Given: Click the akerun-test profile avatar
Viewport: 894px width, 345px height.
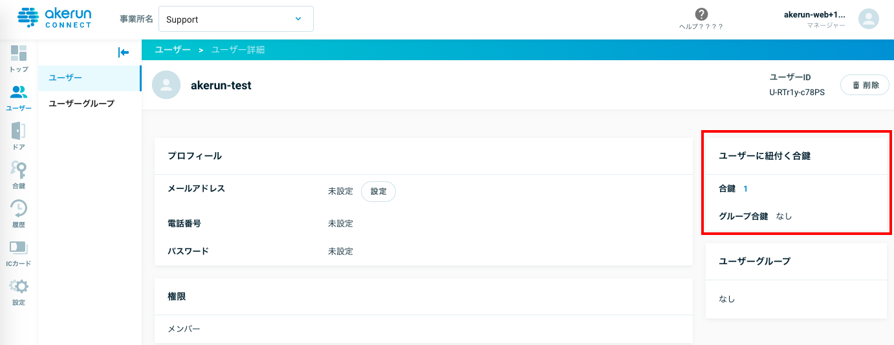Looking at the screenshot, I should point(166,85).
